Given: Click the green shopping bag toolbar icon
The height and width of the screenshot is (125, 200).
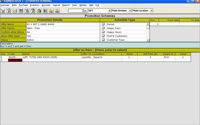Looking at the screenshot, I should (x=39, y=11).
